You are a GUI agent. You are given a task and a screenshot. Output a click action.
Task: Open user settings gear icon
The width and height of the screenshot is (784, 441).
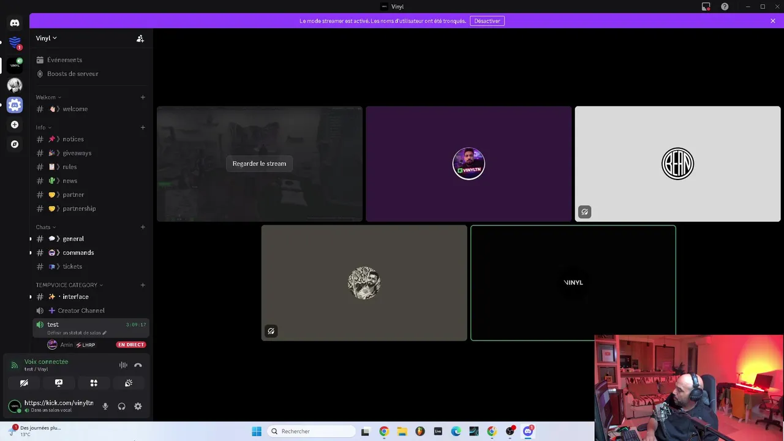pos(138,406)
